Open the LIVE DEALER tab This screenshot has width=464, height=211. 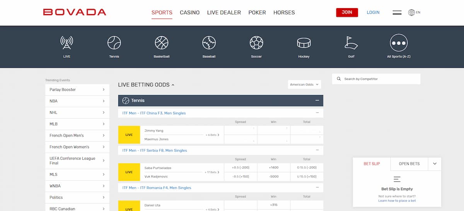[224, 12]
